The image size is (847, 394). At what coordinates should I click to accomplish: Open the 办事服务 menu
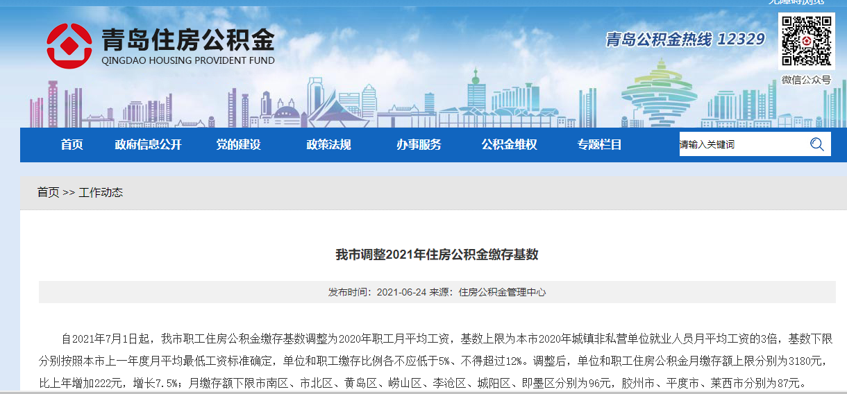tap(419, 144)
